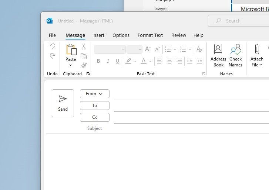
Task: Click the Copy icon
Action: [x=84, y=56]
